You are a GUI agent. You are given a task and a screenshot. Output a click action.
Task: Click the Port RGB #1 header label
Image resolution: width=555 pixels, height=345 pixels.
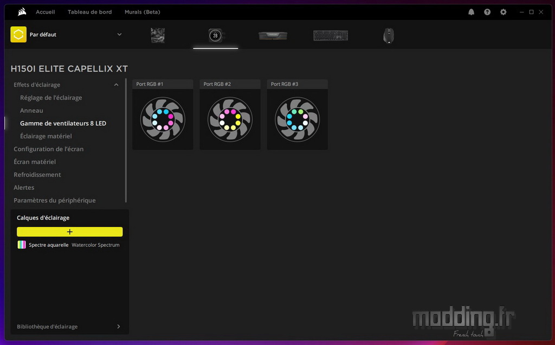pyautogui.click(x=150, y=84)
